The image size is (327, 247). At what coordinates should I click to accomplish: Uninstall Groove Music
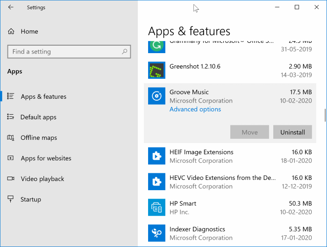click(292, 132)
